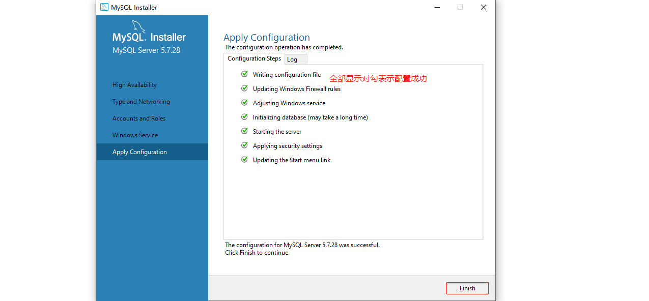Minimize the MySQL Installer window
This screenshot has height=301, width=649.
[437, 7]
